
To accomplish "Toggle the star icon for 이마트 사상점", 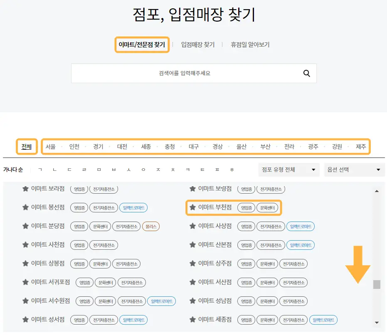I will point(192,226).
